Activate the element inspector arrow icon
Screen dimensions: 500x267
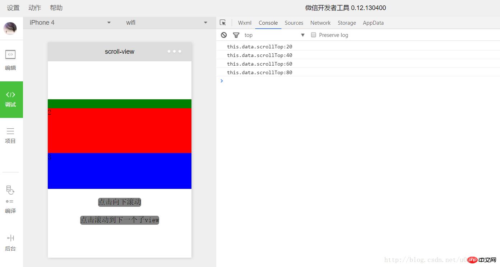point(223,23)
